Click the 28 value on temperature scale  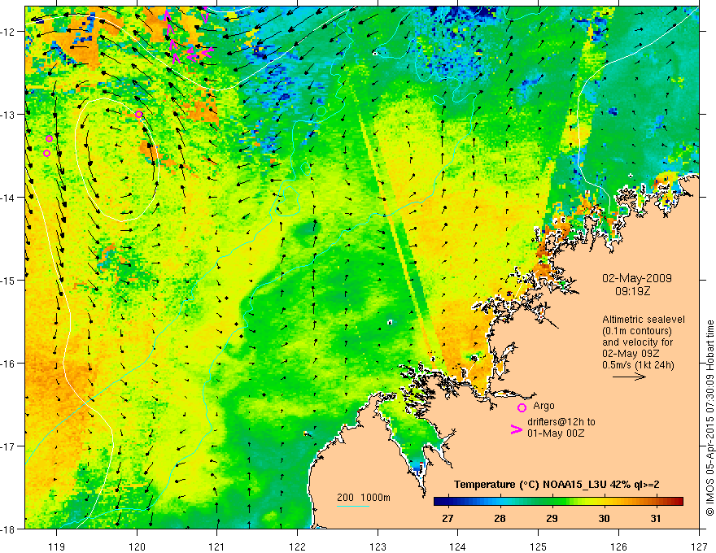pyautogui.click(x=500, y=518)
